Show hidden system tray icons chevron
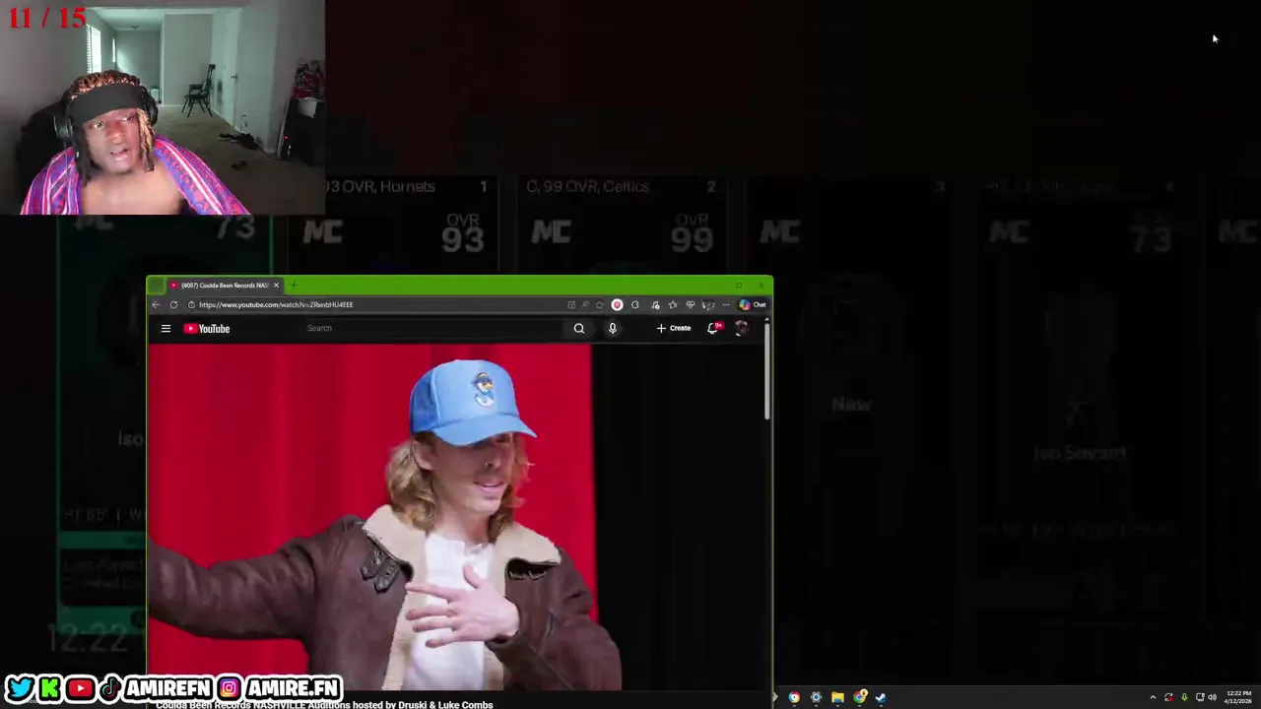This screenshot has width=1261, height=709. pyautogui.click(x=1153, y=697)
